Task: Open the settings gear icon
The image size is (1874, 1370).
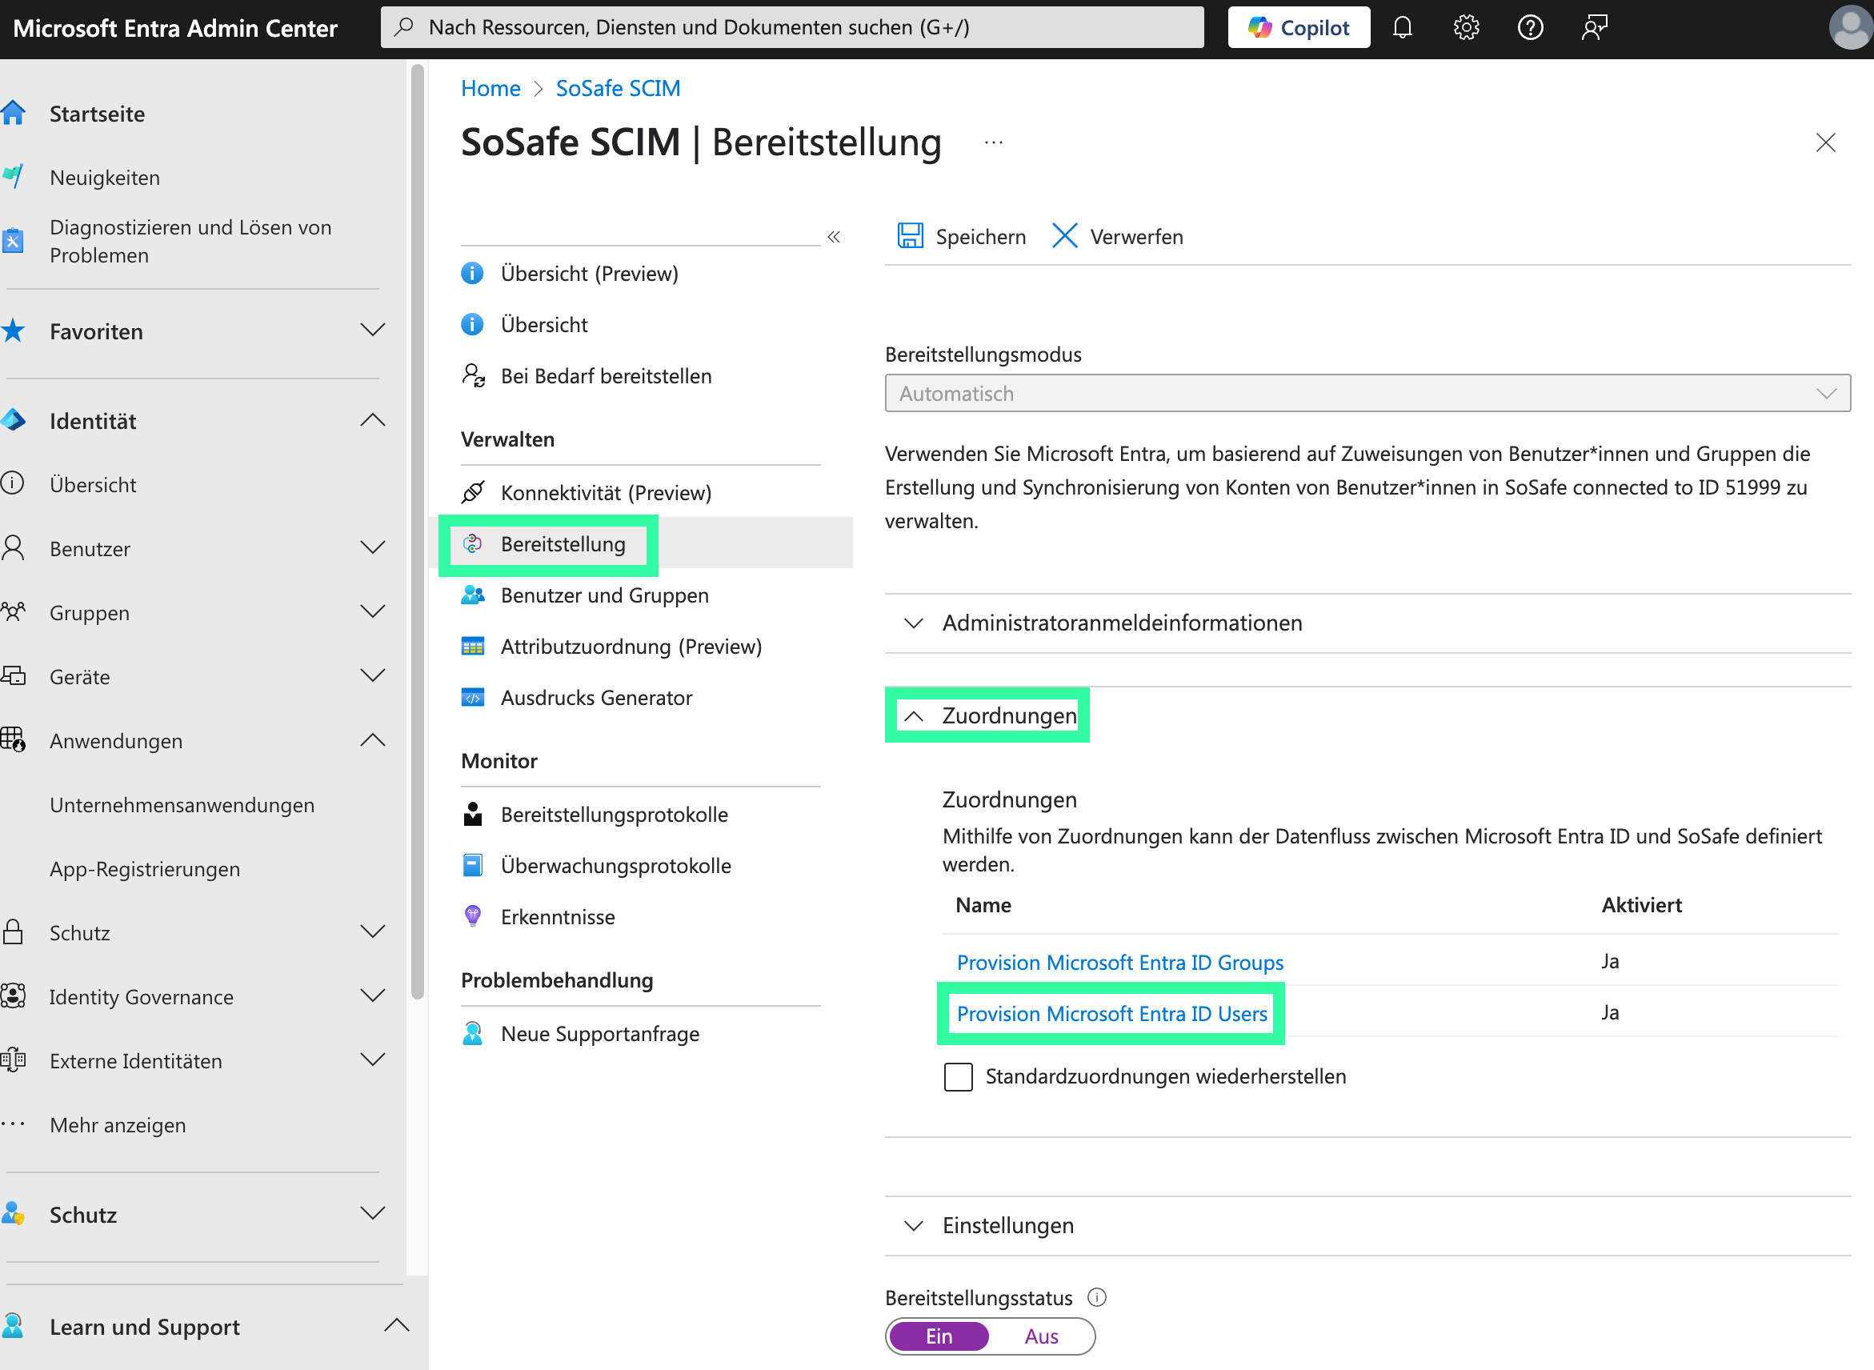Action: click(1466, 27)
